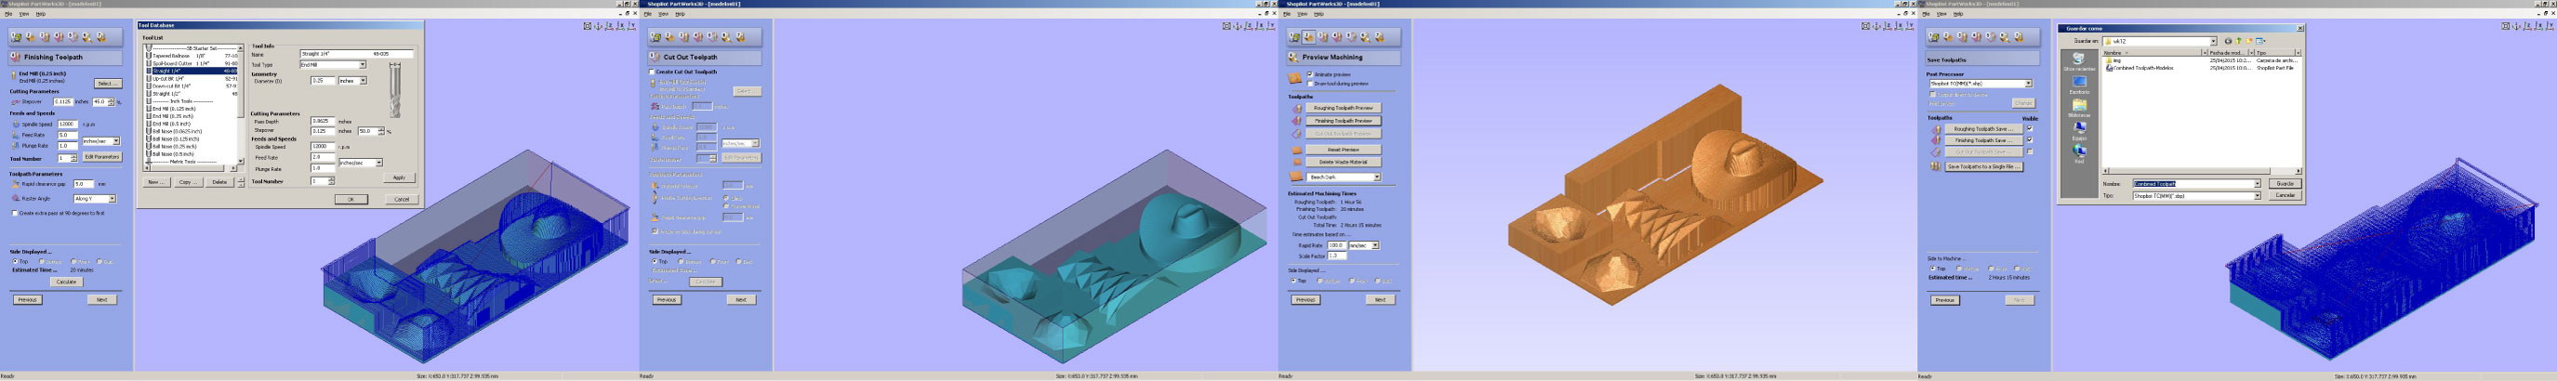The width and height of the screenshot is (2557, 381).
Task: Click isometric view icon in Save Toolpaths window
Action: click(x=2516, y=26)
